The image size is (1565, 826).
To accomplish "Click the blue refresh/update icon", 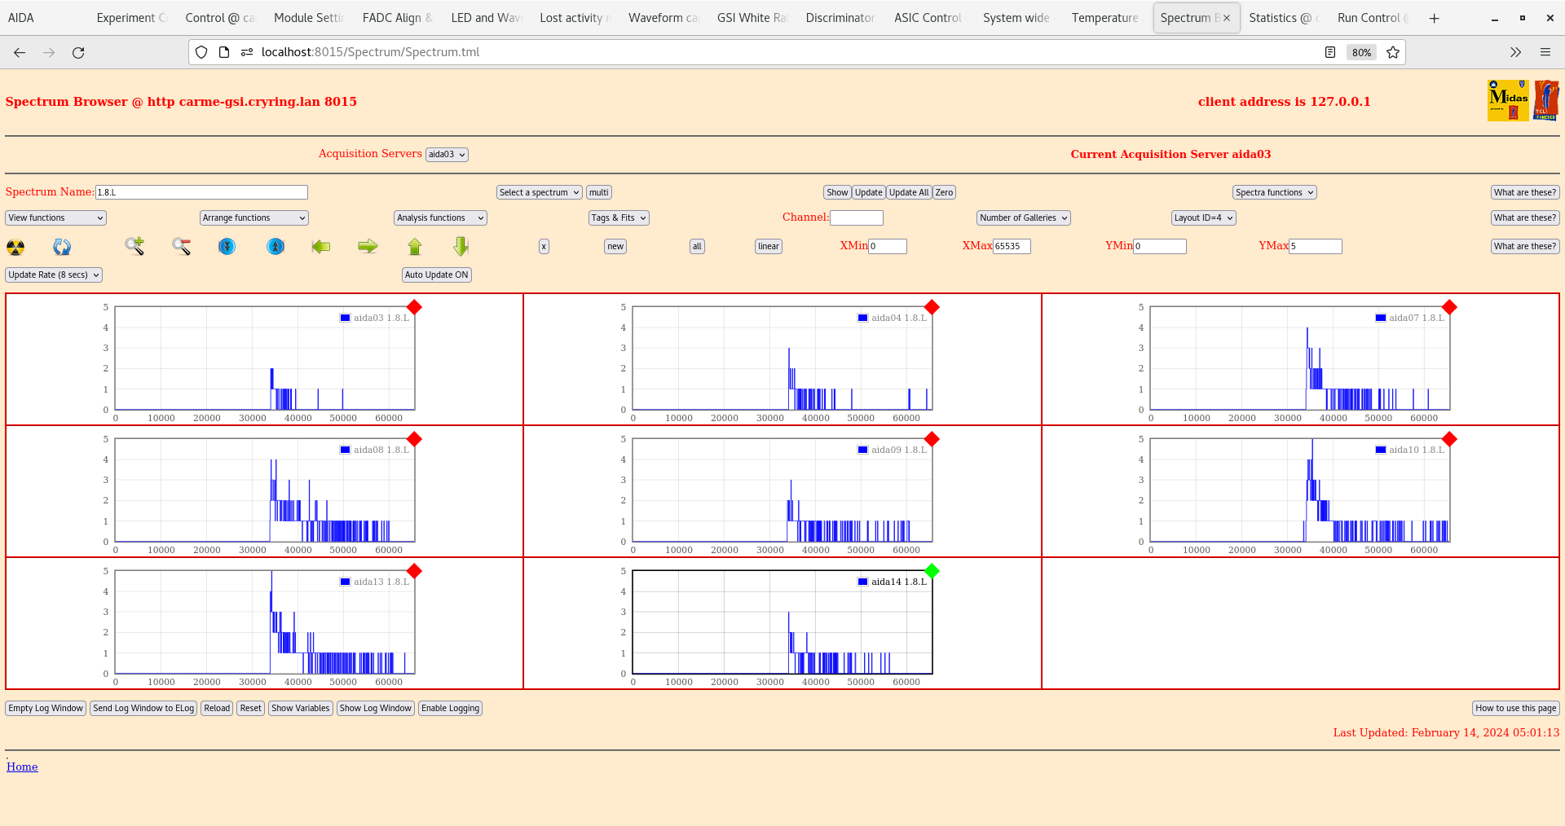I will tap(62, 246).
